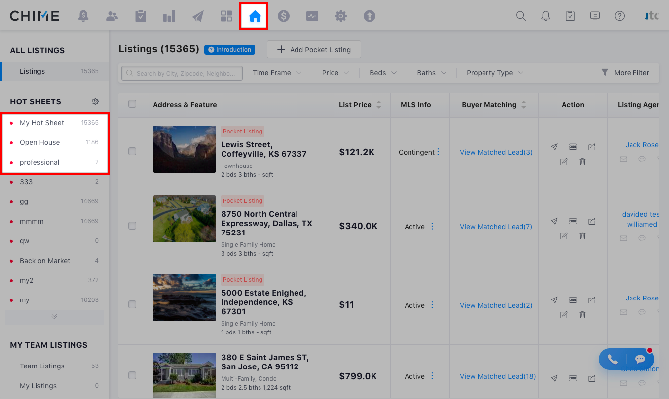
Task: Expand the Property Type dropdown
Action: pyautogui.click(x=495, y=73)
